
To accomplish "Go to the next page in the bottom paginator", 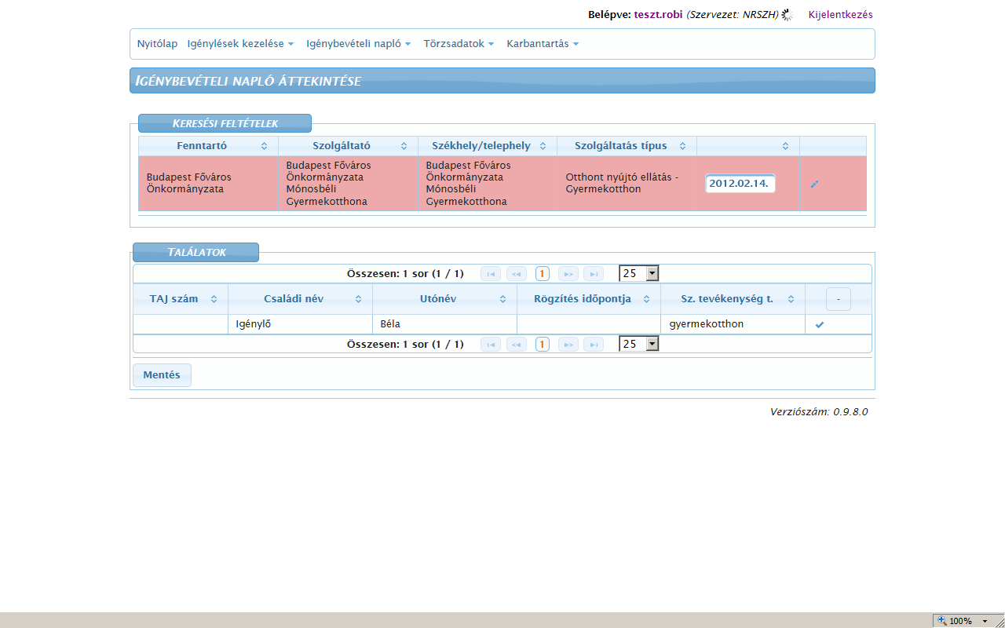I will click(568, 344).
